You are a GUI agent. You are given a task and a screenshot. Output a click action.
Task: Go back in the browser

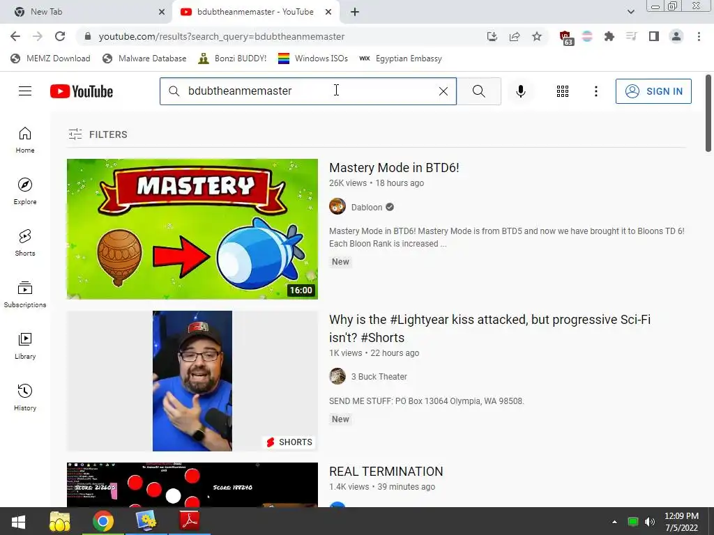tap(15, 36)
